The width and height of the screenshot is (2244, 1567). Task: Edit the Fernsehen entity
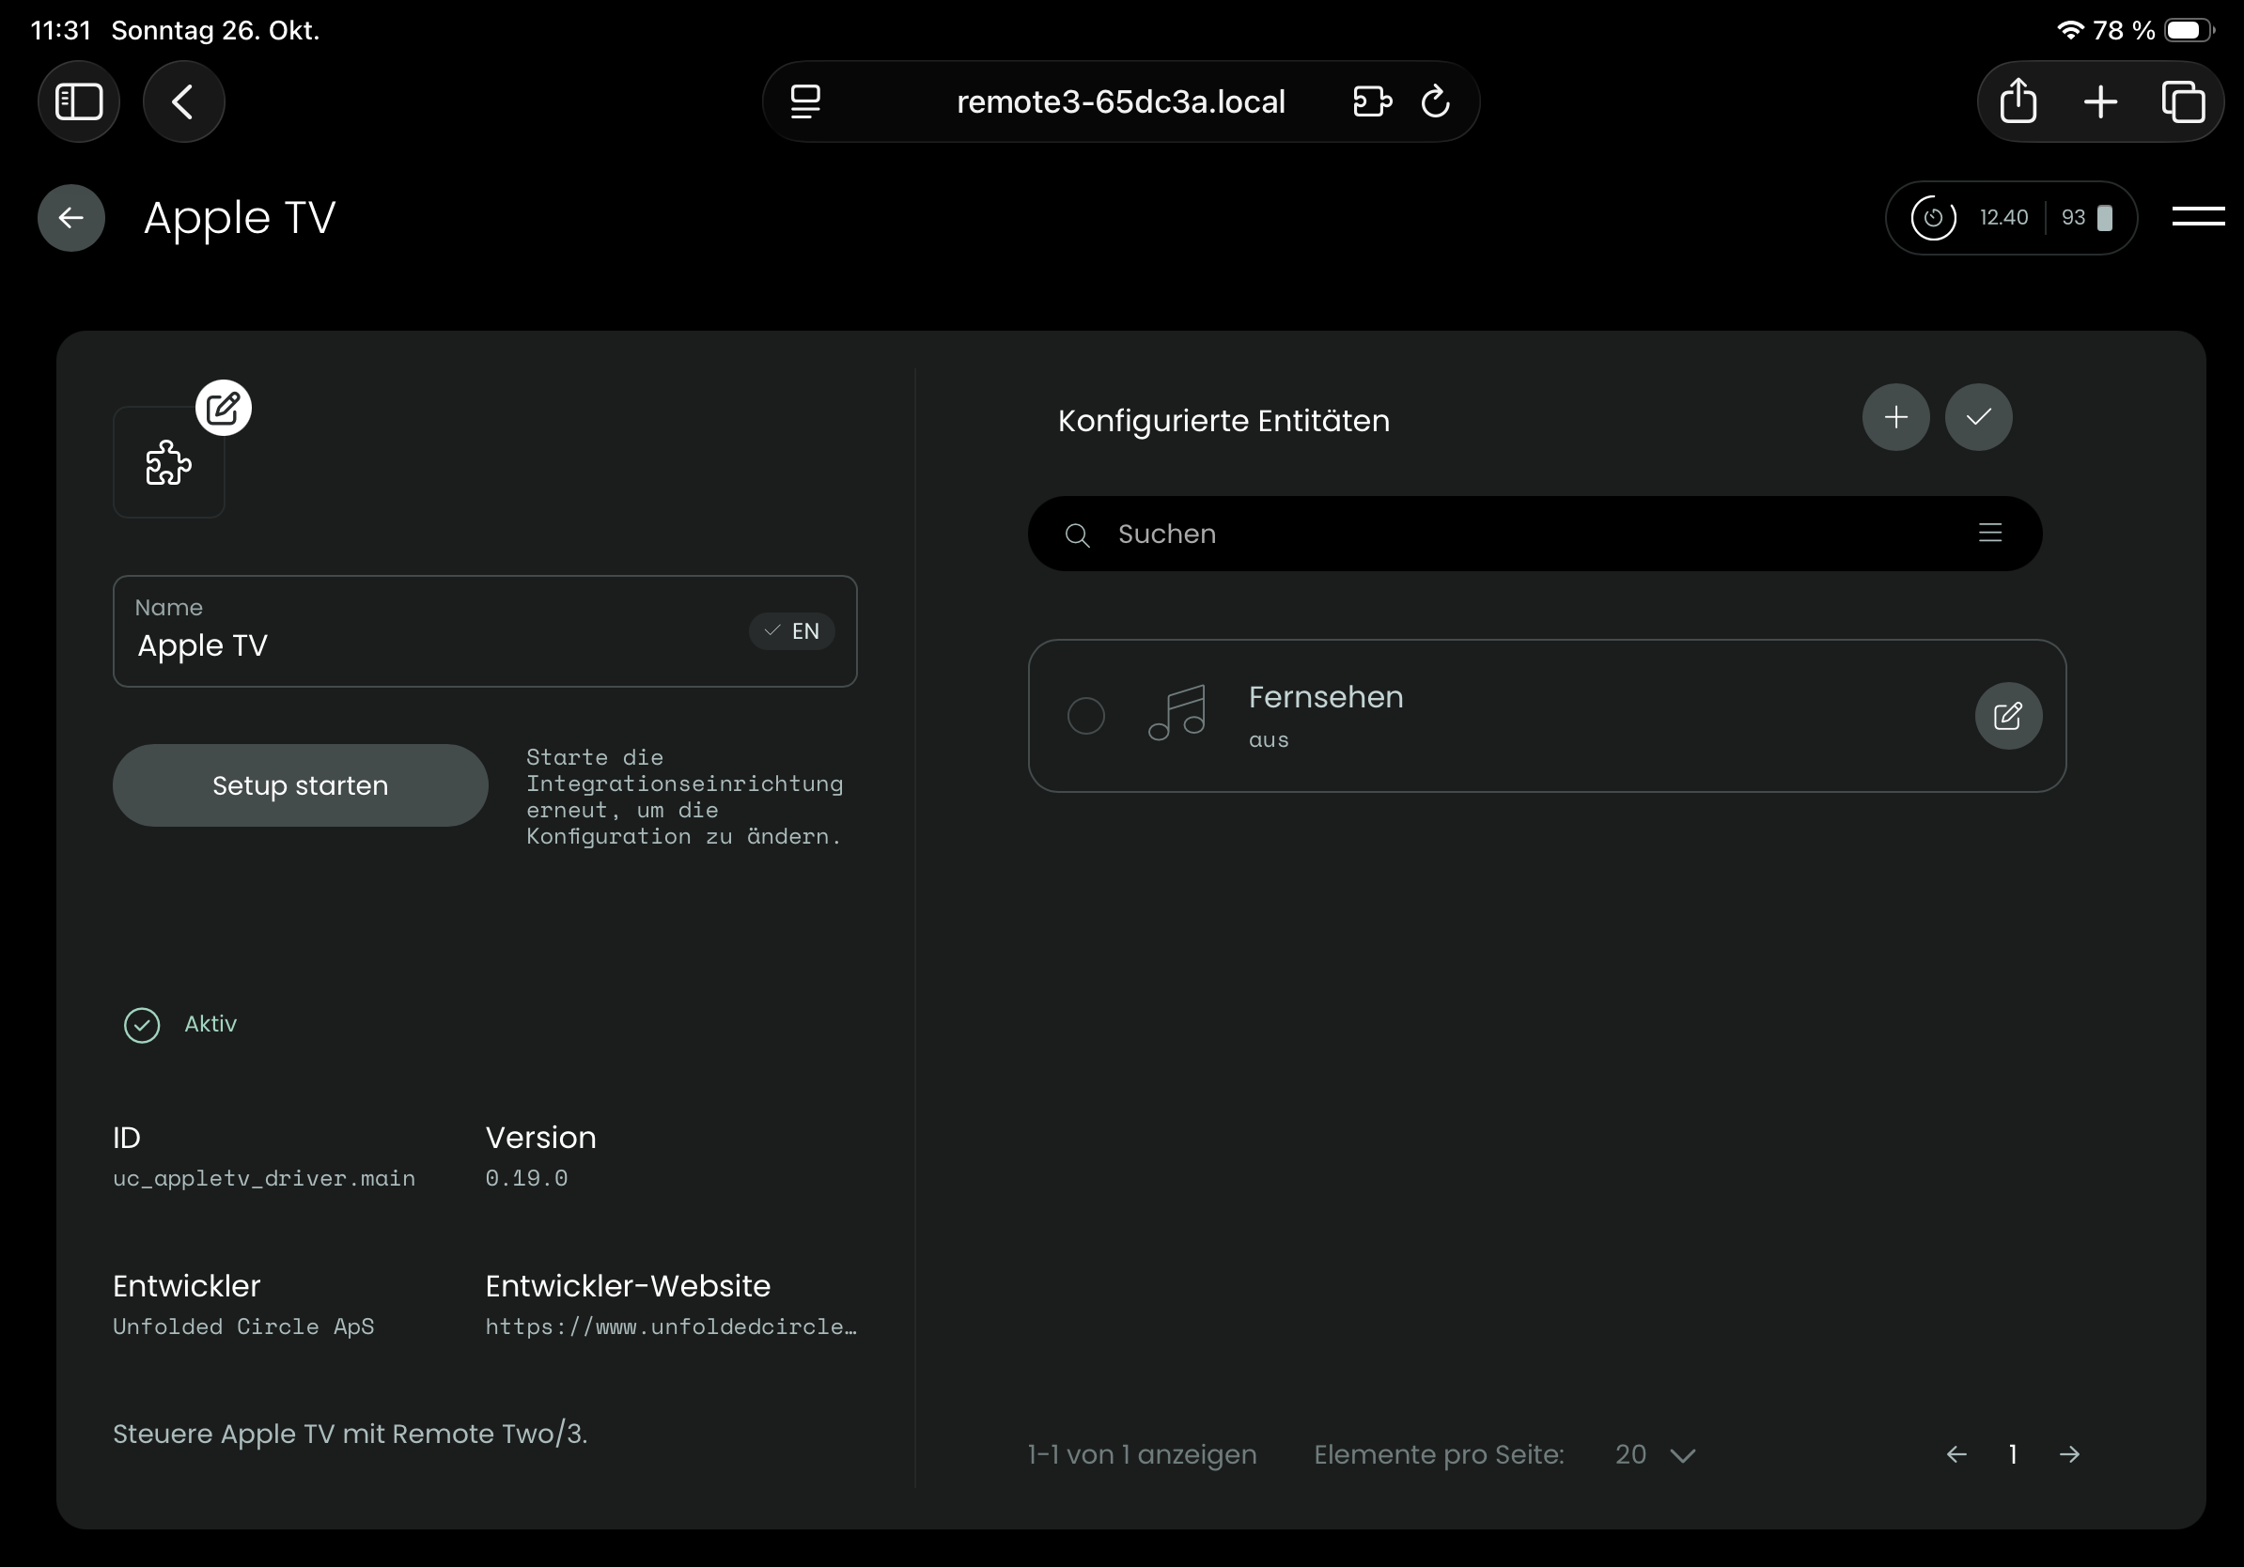2007,716
